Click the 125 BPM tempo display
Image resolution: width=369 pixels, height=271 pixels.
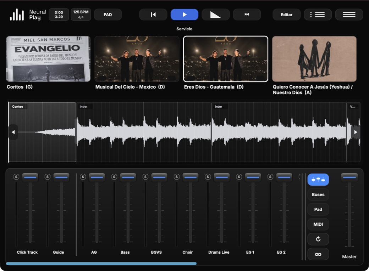pyautogui.click(x=81, y=15)
